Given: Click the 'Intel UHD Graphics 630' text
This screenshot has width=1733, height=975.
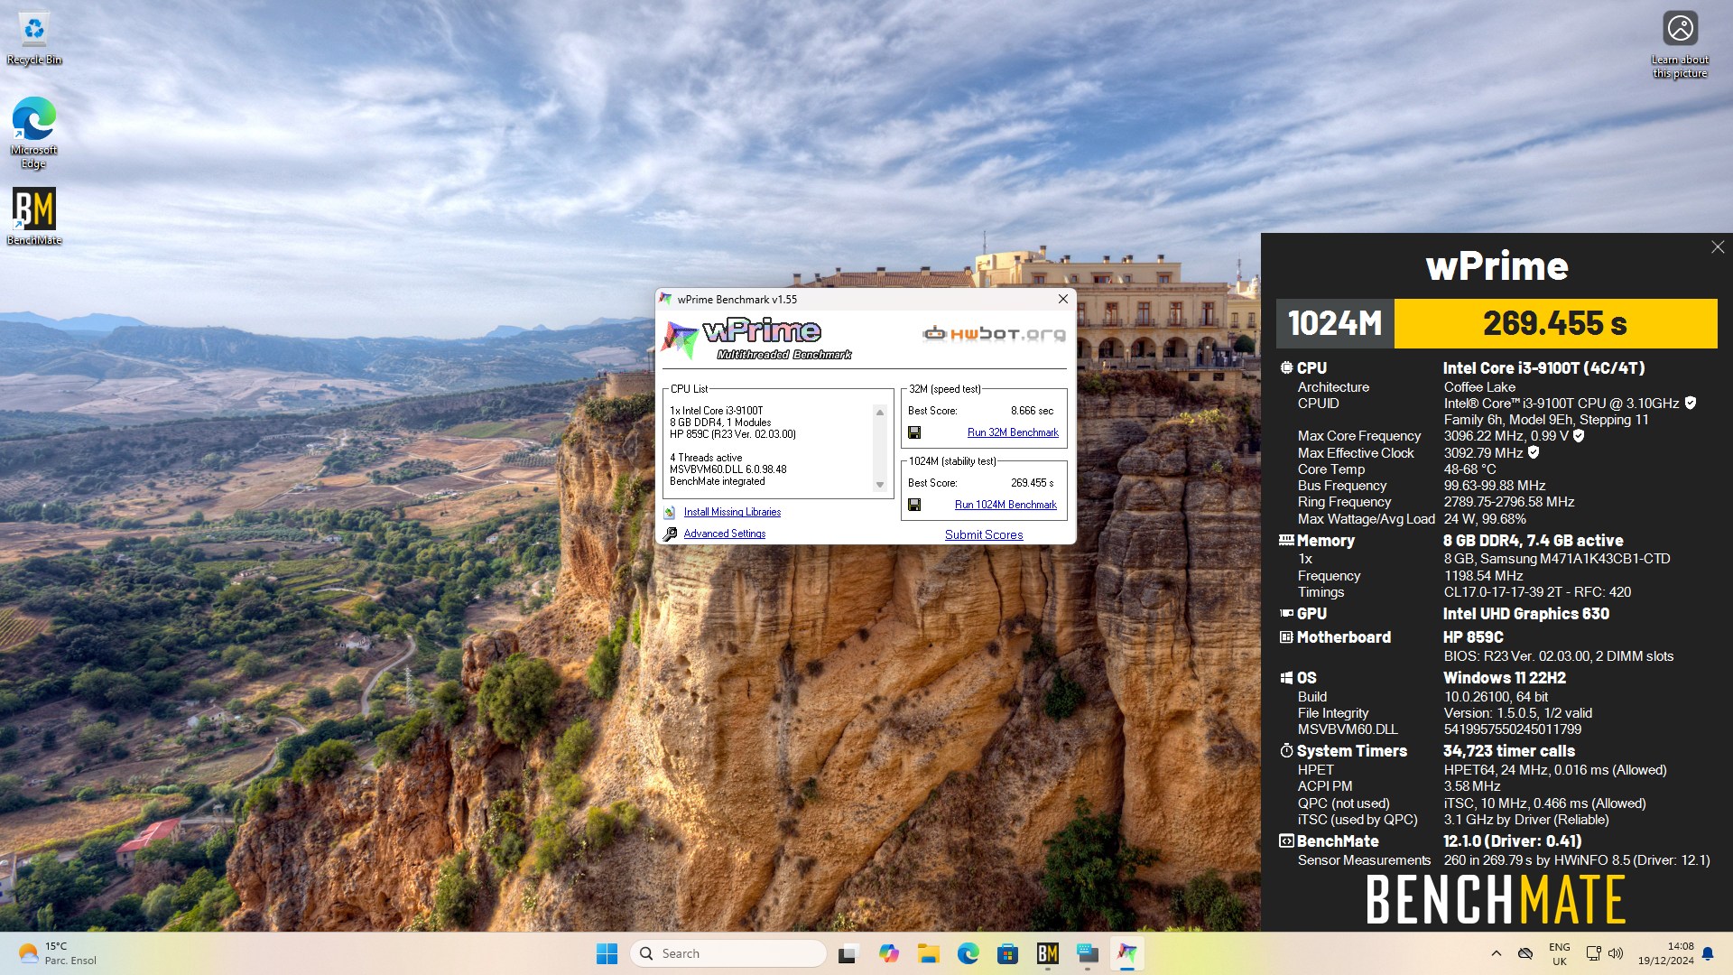Looking at the screenshot, I should click(1526, 614).
